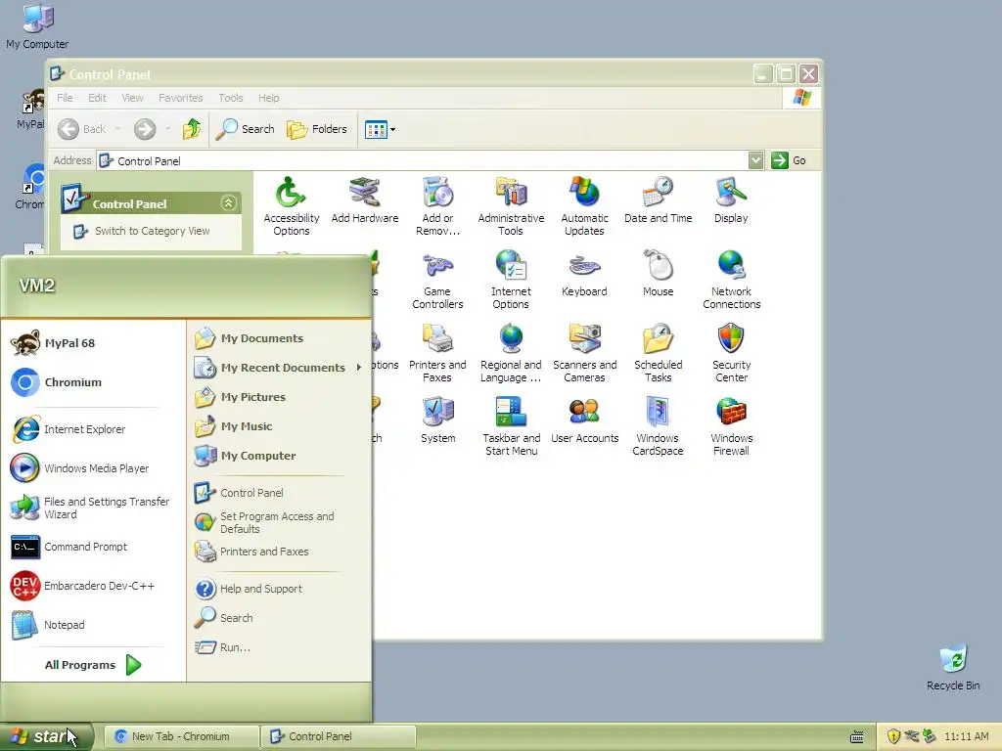
Task: Open Windows Firewall icon
Action: pyautogui.click(x=732, y=426)
